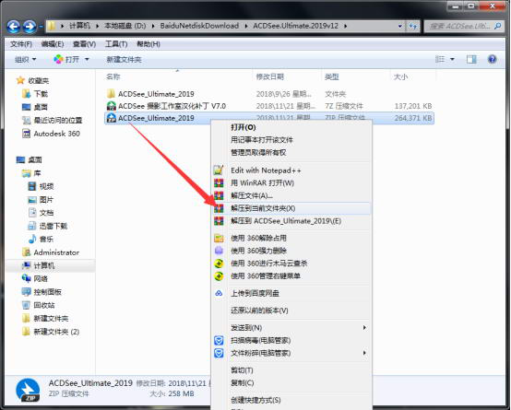Select 打开(O) in the context menu
The image size is (511, 410).
pos(291,127)
